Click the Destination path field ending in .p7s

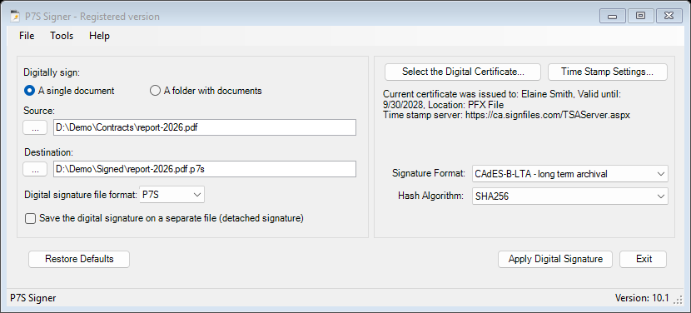[x=205, y=169]
